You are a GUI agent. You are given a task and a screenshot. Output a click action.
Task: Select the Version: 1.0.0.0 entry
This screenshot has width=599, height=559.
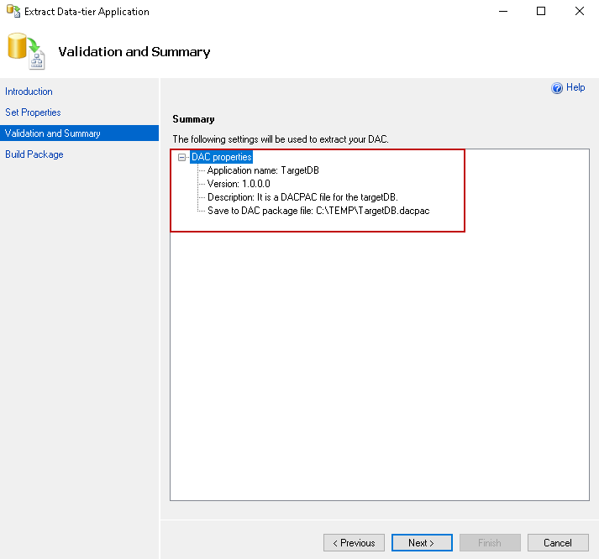239,184
